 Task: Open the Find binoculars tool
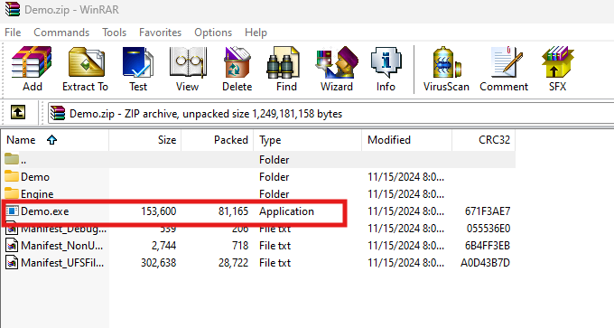[286, 69]
